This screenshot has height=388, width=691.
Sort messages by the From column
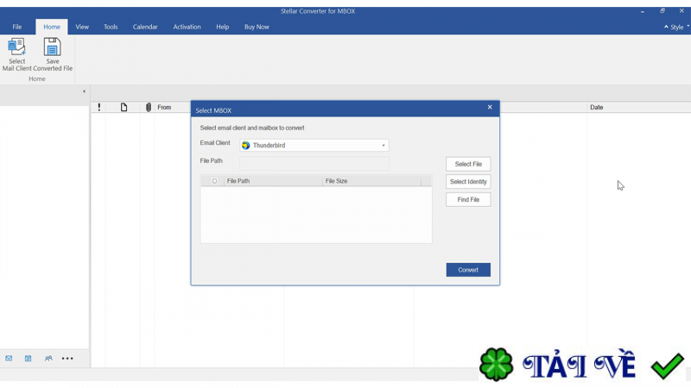coord(164,107)
